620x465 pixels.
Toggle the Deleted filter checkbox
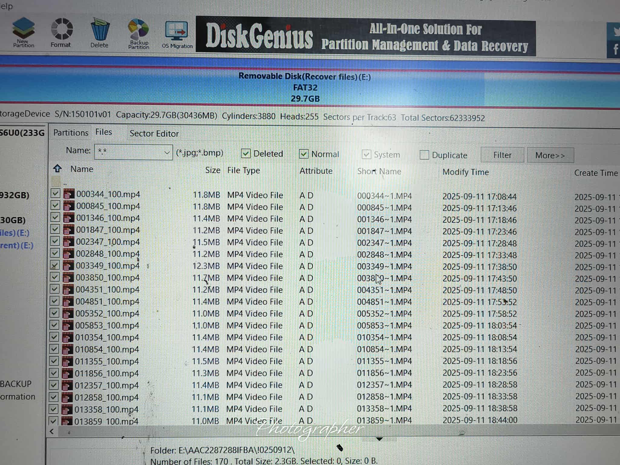pyautogui.click(x=246, y=153)
